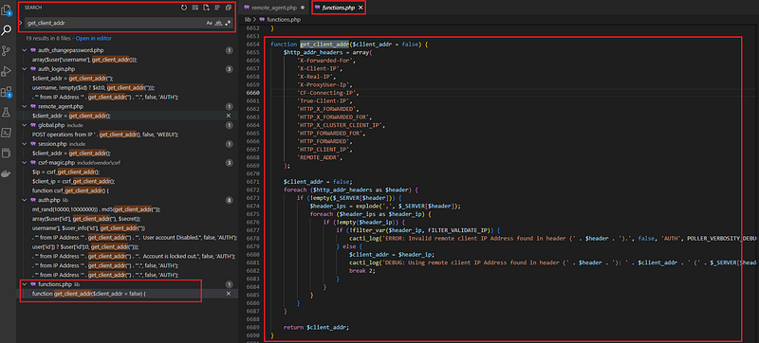Dismiss the remote_agent.php match line
This screenshot has width=759, height=343.
click(229, 116)
